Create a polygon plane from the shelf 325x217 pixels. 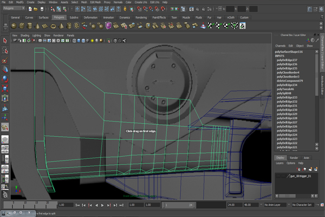tap(45, 25)
